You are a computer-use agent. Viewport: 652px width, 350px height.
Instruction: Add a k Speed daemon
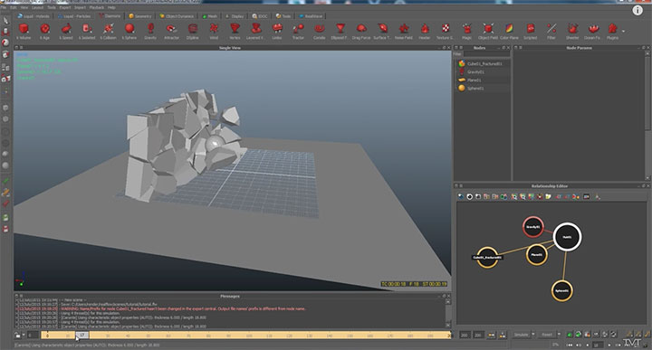coord(66,31)
